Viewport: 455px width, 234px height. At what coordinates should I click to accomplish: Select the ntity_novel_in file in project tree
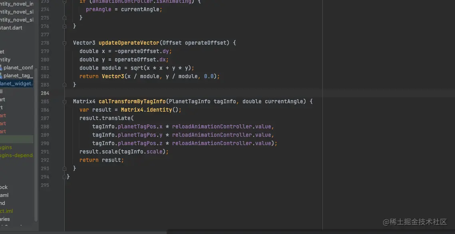pos(16,4)
